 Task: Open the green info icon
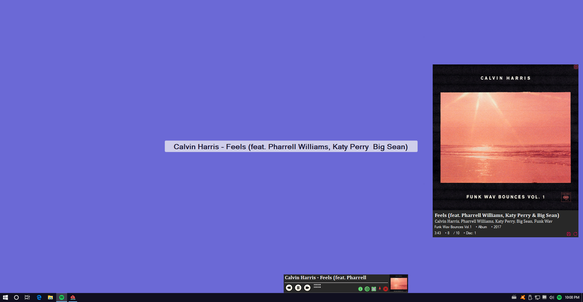[x=360, y=289]
